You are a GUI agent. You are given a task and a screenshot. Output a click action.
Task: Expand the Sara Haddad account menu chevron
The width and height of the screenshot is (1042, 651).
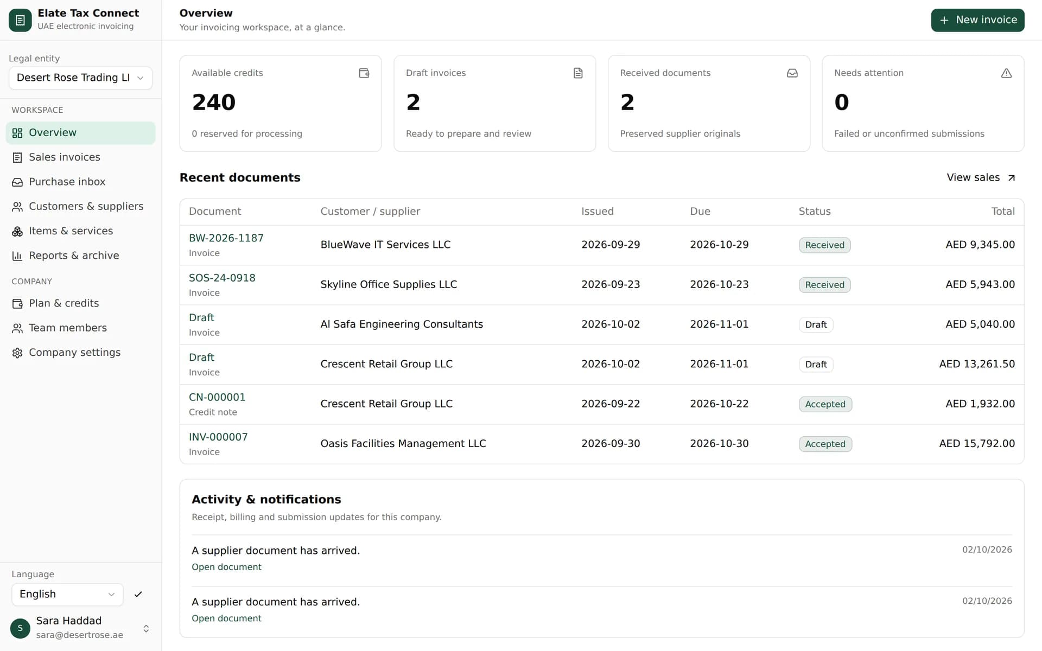point(146,628)
